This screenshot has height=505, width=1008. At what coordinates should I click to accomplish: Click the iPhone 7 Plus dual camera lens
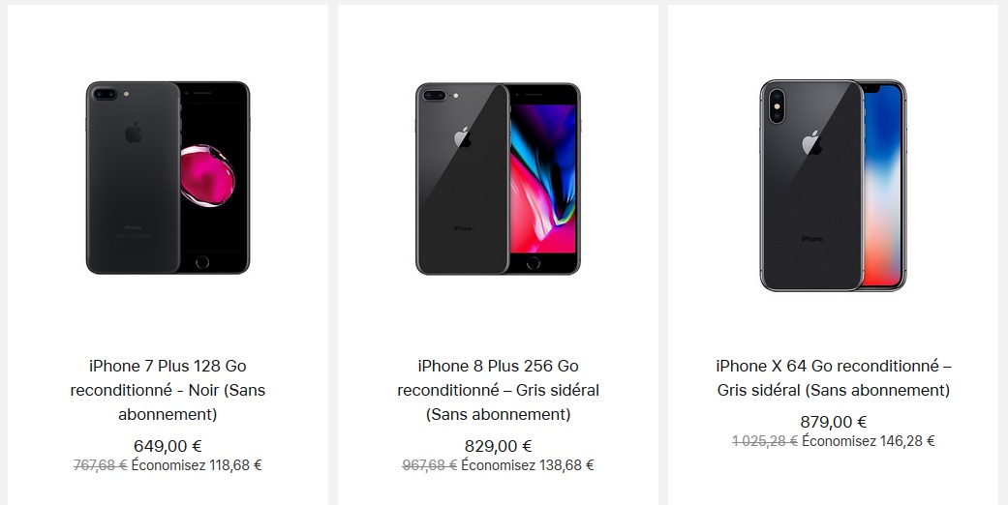[x=104, y=95]
